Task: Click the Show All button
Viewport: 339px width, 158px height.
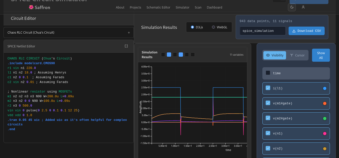Action: pos(321,55)
